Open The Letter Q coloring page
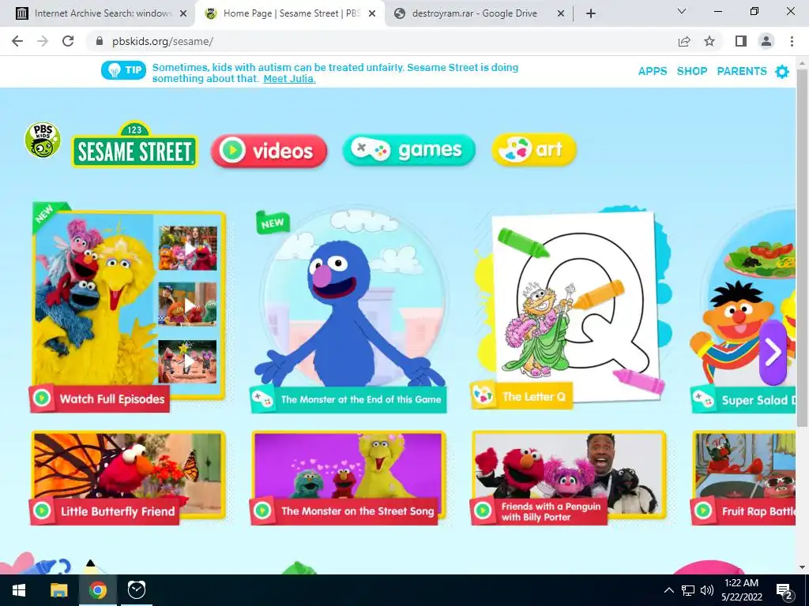Image resolution: width=809 pixels, height=606 pixels. (570, 307)
